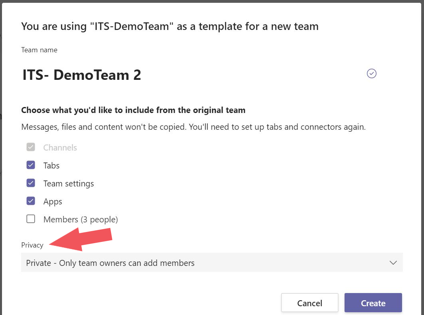
Task: Click the chevron icon on Privacy dropdown
Action: pos(393,262)
